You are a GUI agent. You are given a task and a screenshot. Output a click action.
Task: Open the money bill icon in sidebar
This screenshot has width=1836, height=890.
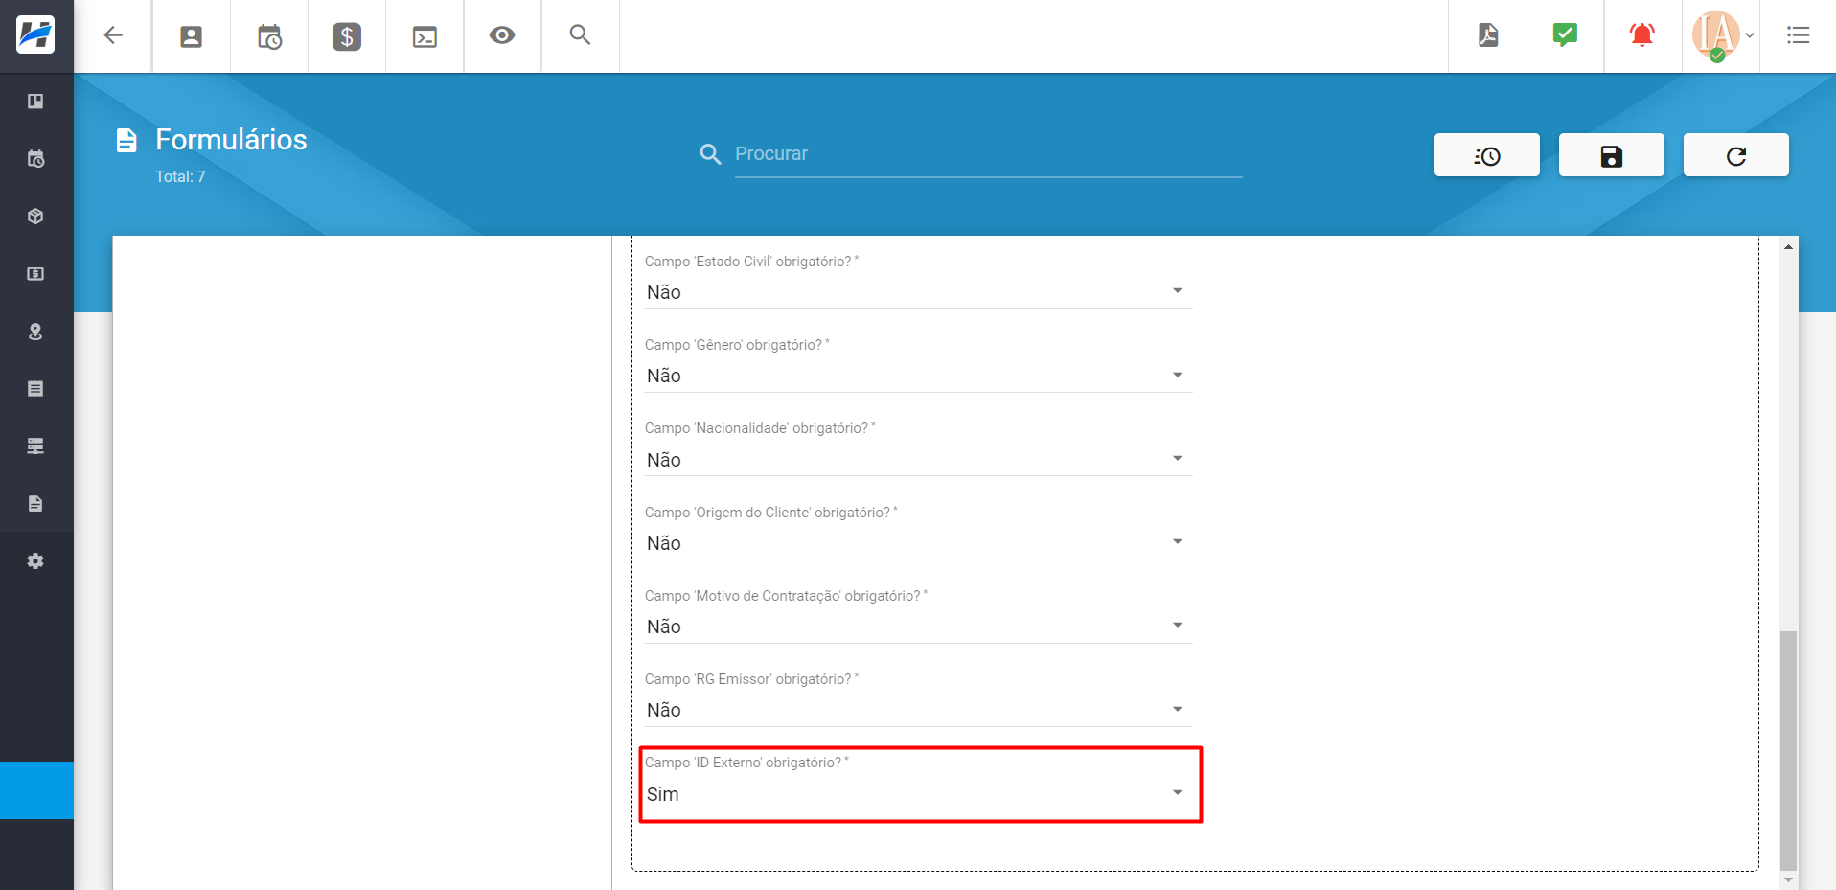[x=35, y=274]
